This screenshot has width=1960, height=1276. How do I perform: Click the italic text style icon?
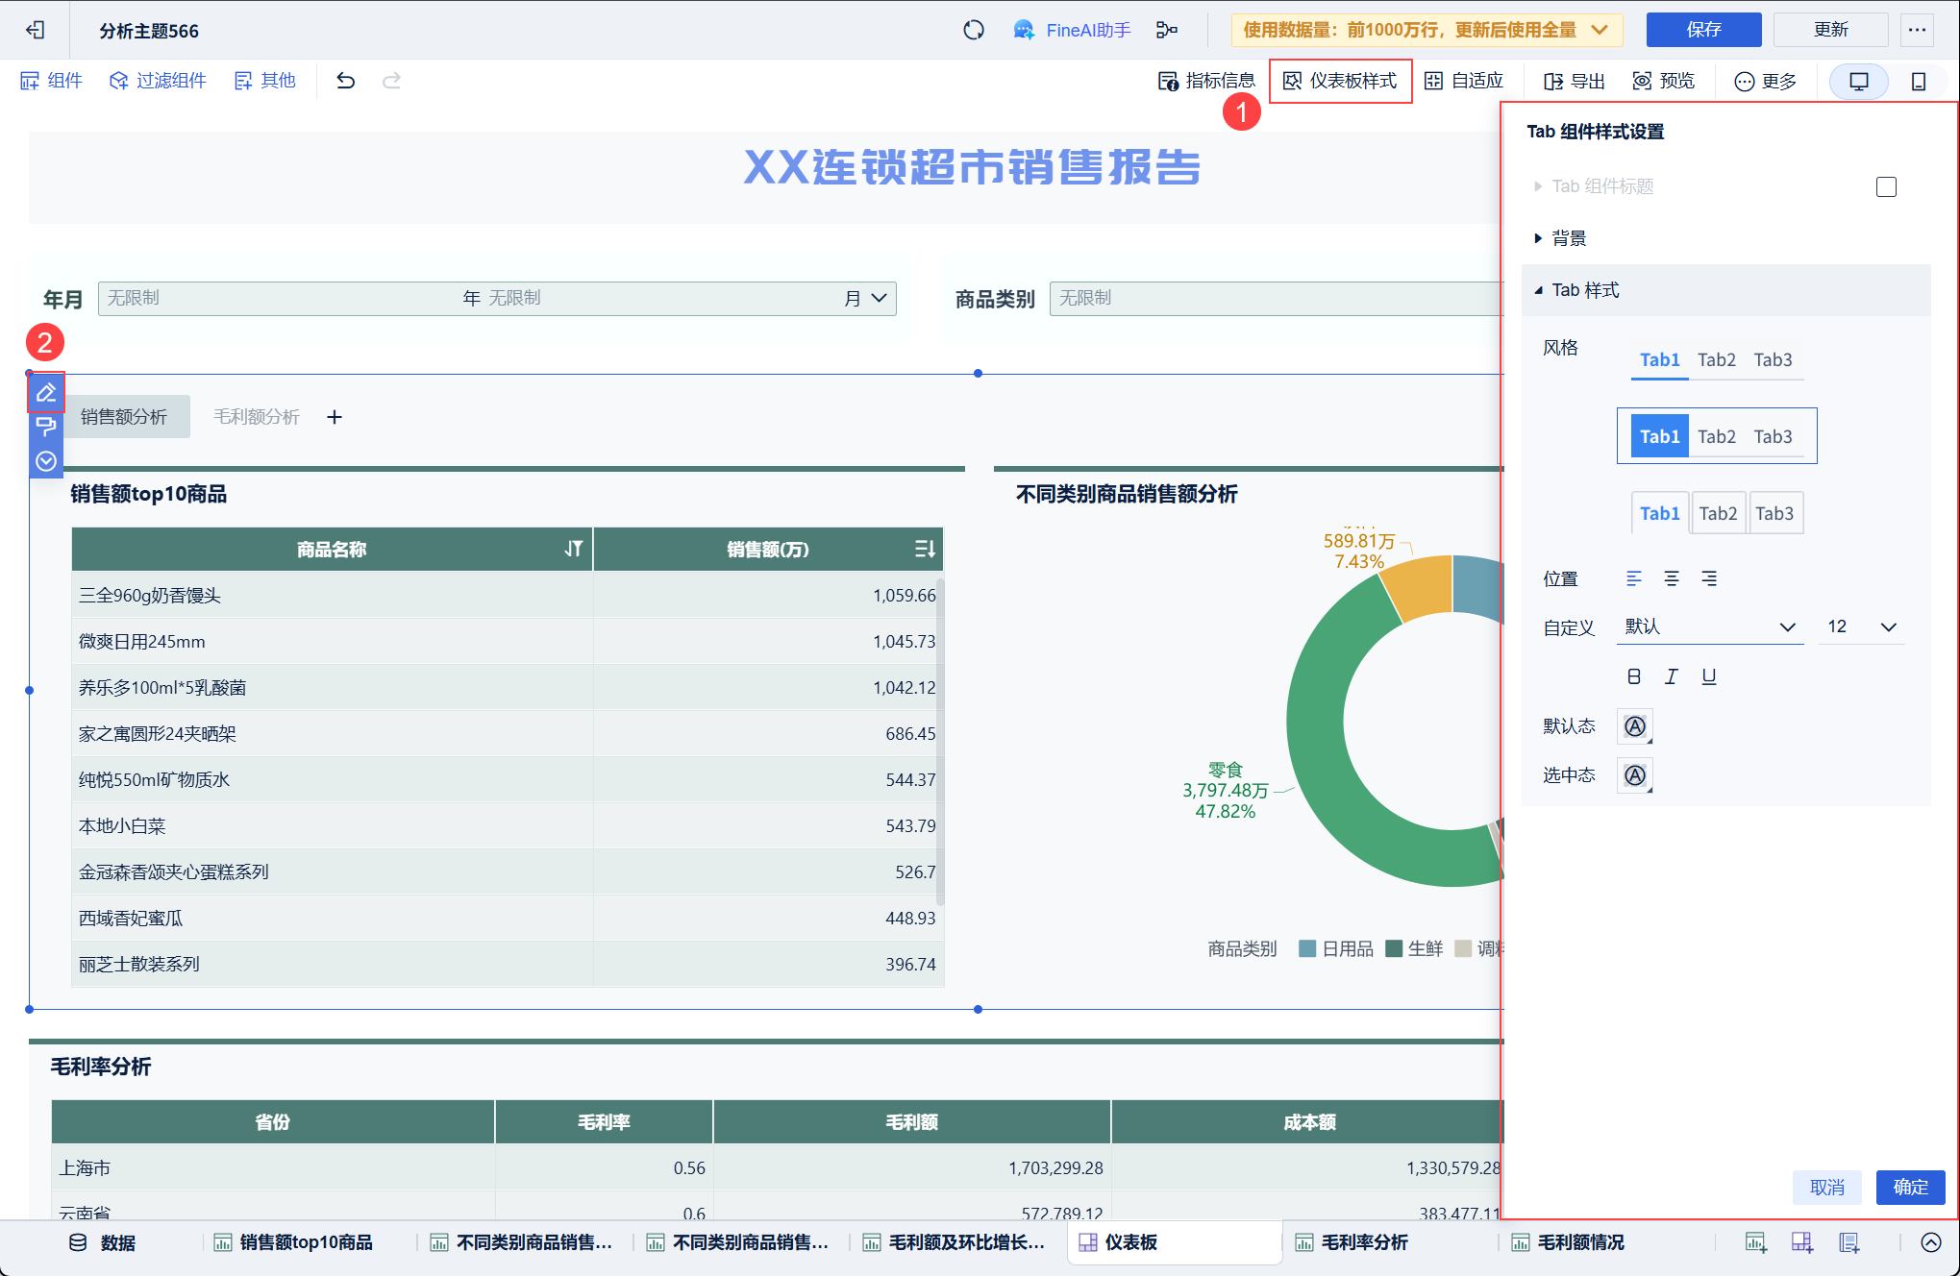[1671, 676]
